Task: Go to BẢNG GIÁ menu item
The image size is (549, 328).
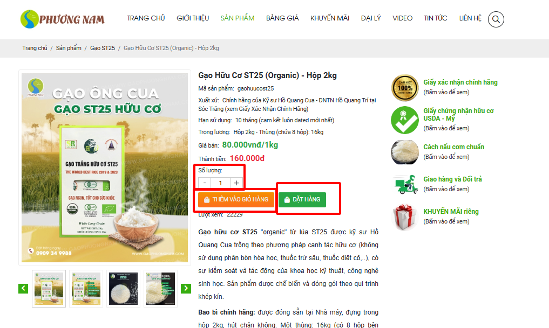Action: coord(282,18)
